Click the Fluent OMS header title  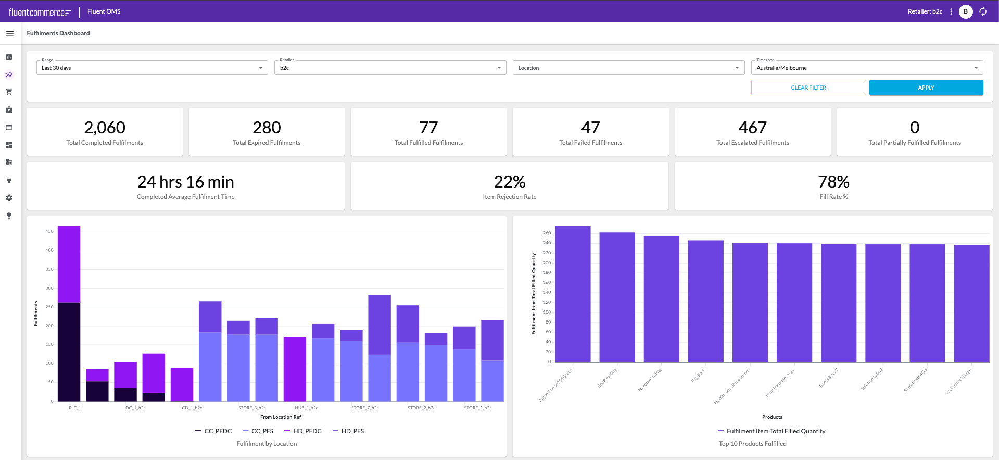tap(104, 11)
